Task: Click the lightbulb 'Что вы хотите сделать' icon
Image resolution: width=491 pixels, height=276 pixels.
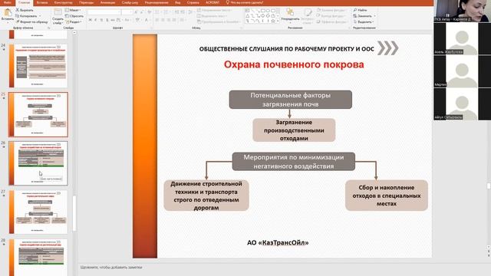Action: click(227, 2)
